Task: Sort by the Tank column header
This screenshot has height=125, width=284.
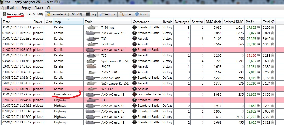Action: pos(108,22)
